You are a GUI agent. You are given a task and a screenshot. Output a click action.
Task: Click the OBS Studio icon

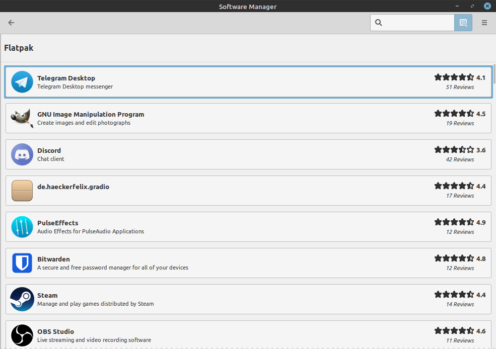(x=22, y=335)
